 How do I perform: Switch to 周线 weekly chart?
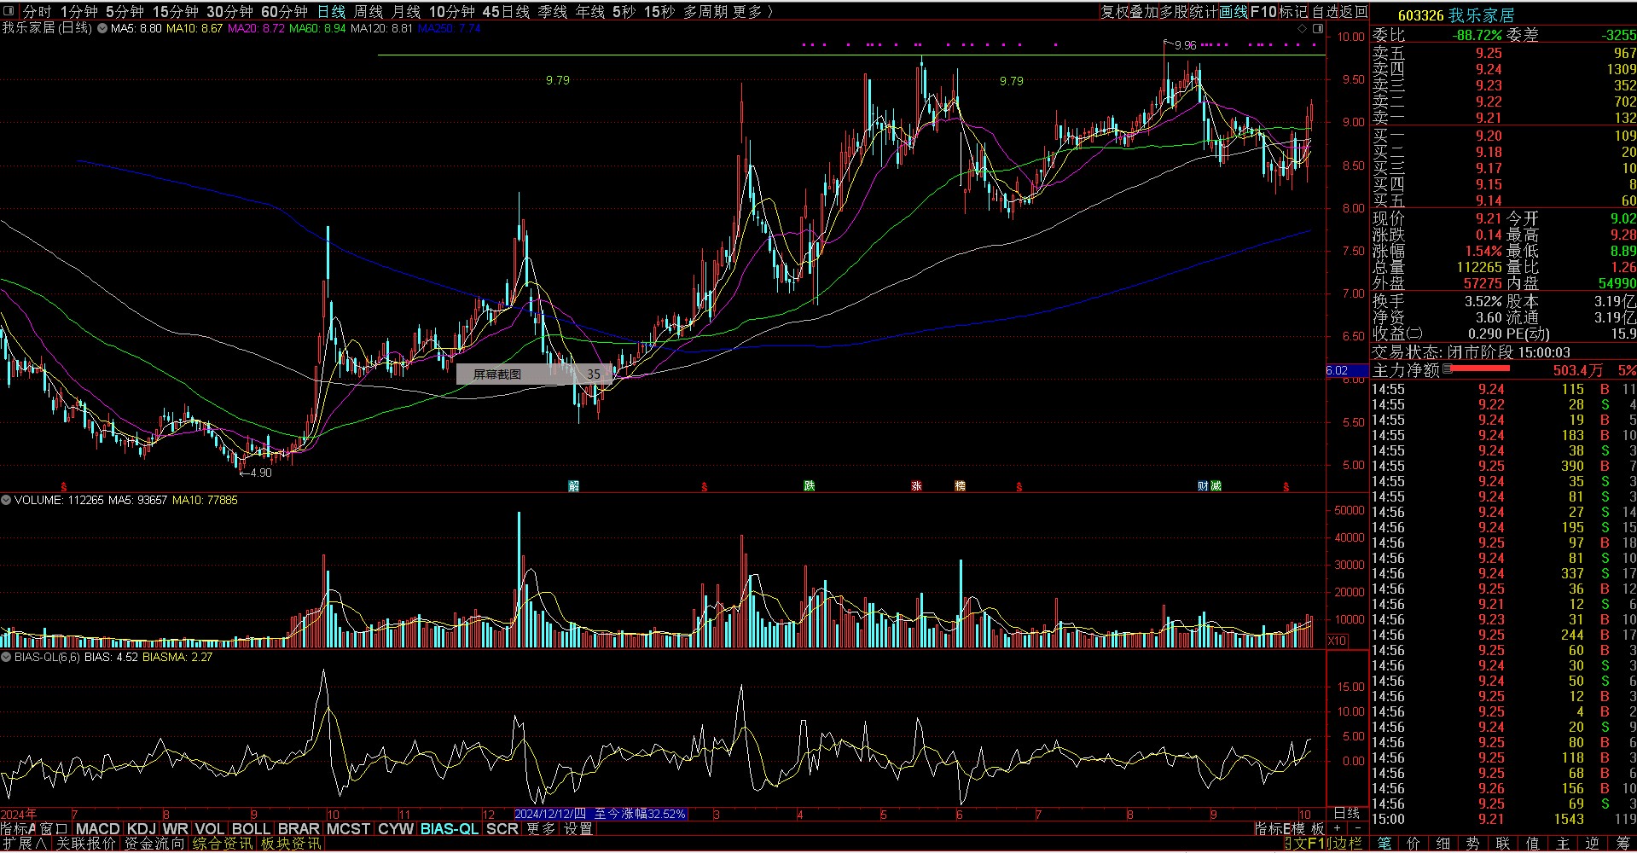click(369, 12)
